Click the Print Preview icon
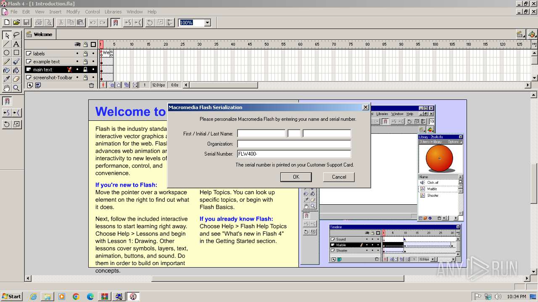538x302 pixels. [x=48, y=23]
